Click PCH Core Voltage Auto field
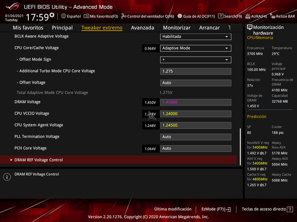The image size is (297, 222). [x=196, y=148]
